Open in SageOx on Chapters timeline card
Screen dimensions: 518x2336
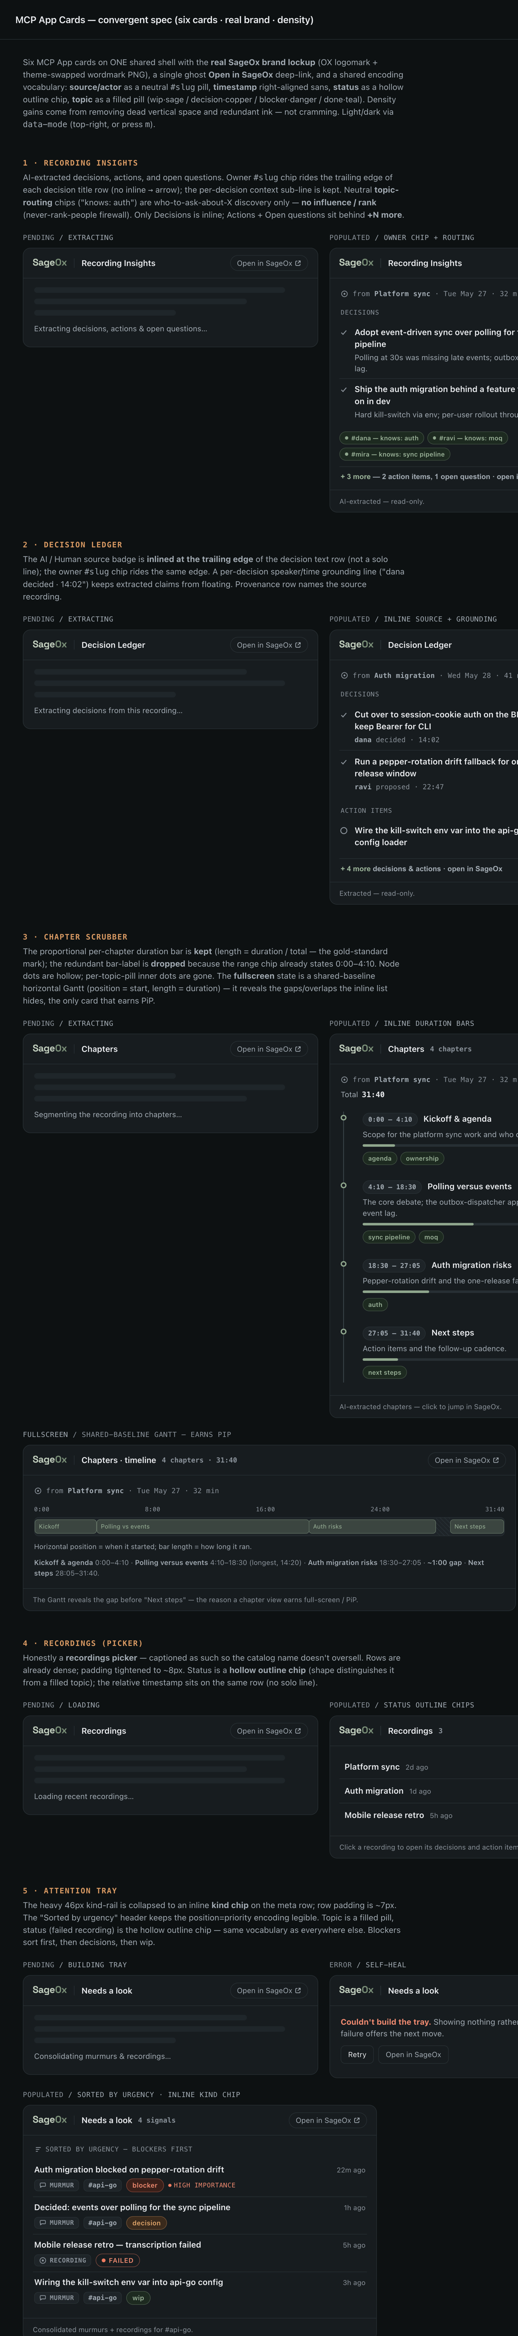(466, 1460)
